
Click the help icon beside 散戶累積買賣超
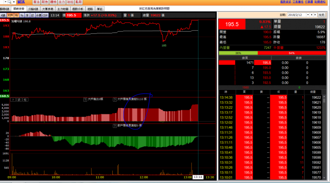coord(115,126)
